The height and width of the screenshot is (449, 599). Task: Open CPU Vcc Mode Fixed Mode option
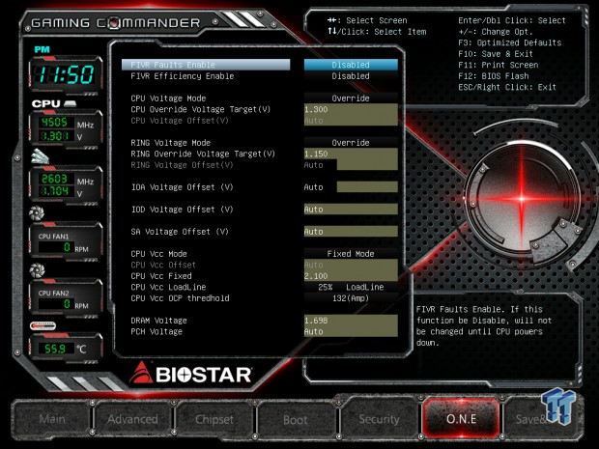point(351,254)
